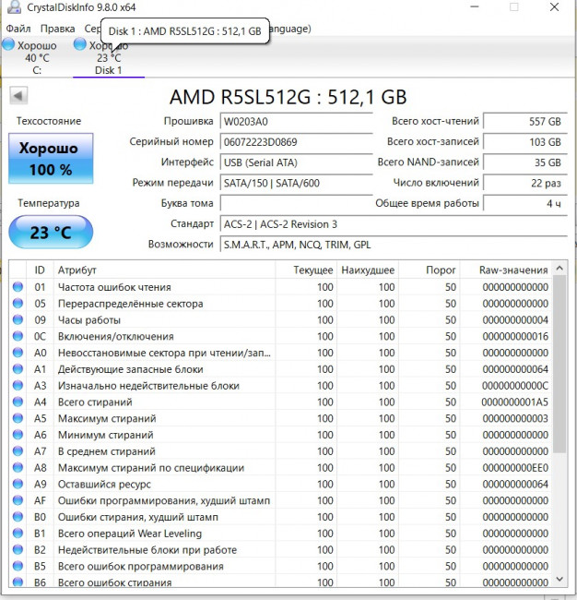Viewport: 577px width, 600px height.
Task: Click the attribute list scroll-down arrow
Action: click(x=559, y=580)
